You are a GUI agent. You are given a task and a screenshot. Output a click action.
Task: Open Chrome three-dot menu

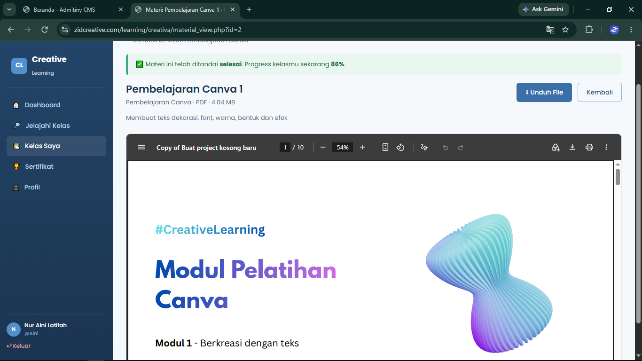click(631, 30)
